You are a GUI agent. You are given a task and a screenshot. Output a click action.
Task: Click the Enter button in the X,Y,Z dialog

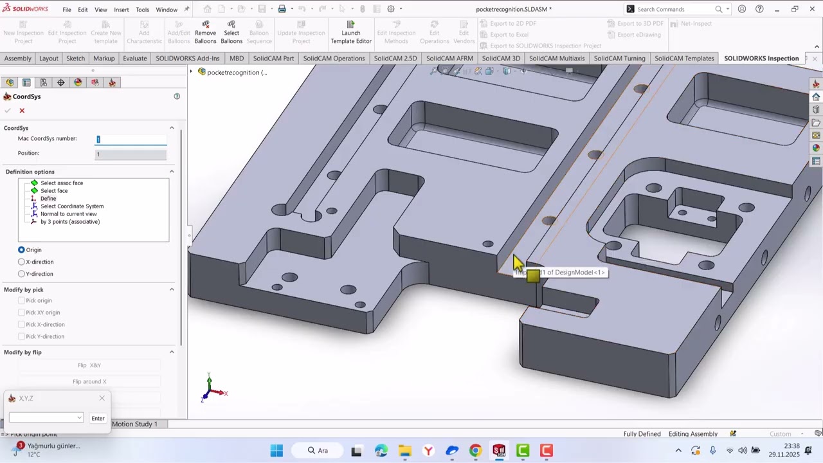(98, 418)
